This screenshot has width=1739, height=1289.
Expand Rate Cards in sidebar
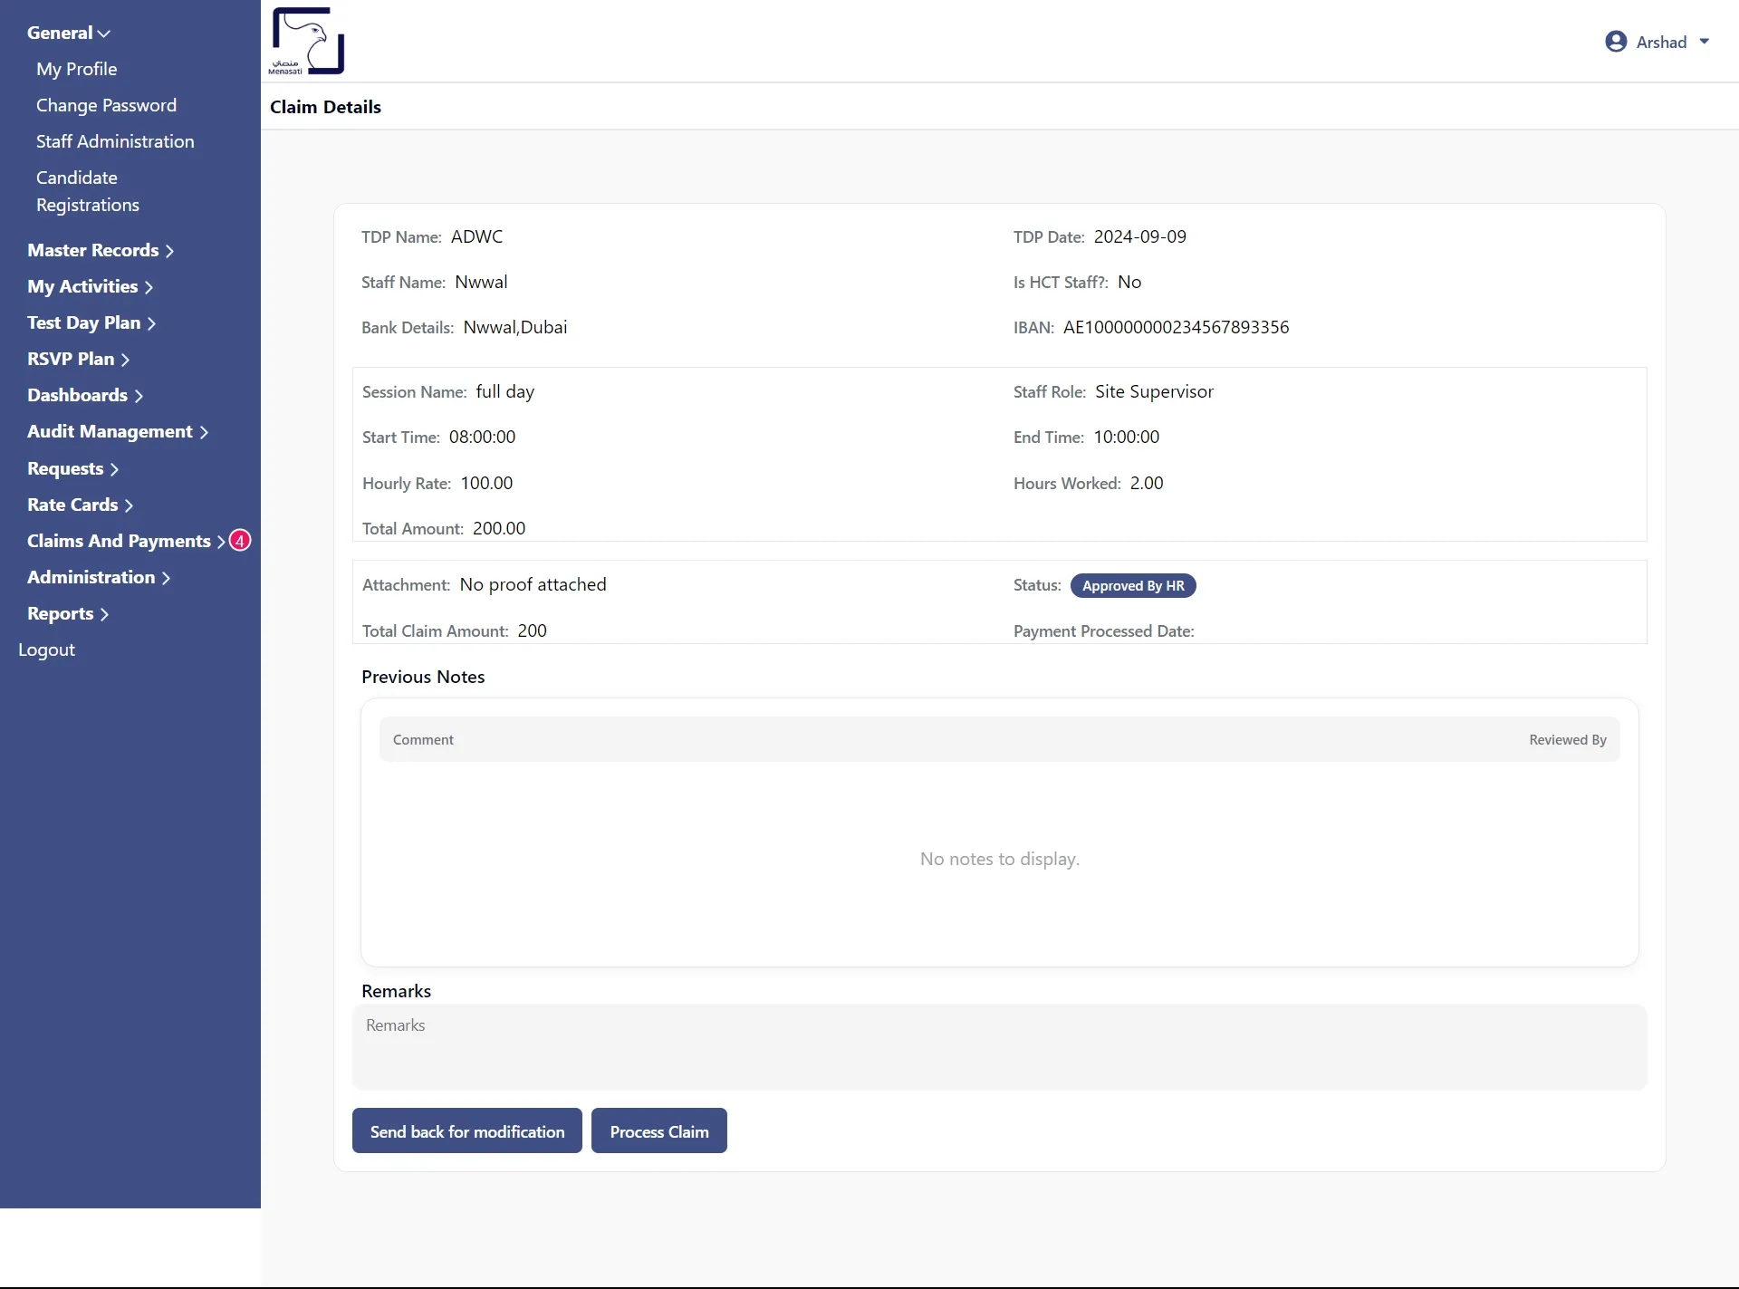point(80,505)
